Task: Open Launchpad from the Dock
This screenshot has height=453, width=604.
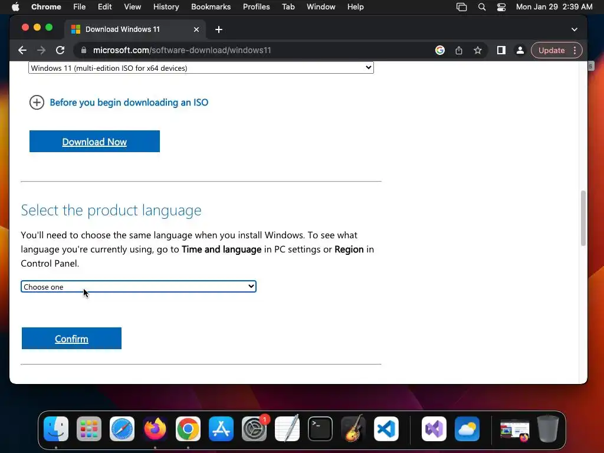Action: pos(89,429)
